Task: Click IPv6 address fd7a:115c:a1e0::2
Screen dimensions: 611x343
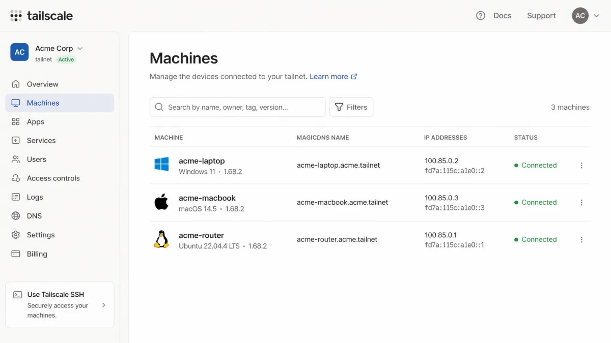Action: pyautogui.click(x=454, y=171)
